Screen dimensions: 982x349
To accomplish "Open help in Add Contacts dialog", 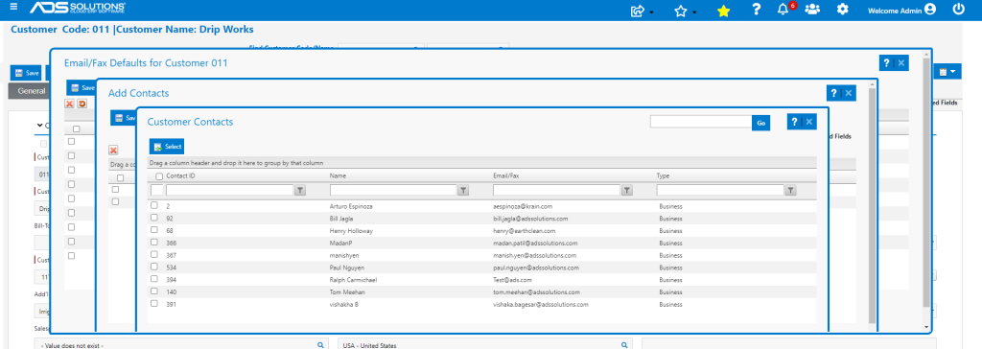I will coord(833,93).
